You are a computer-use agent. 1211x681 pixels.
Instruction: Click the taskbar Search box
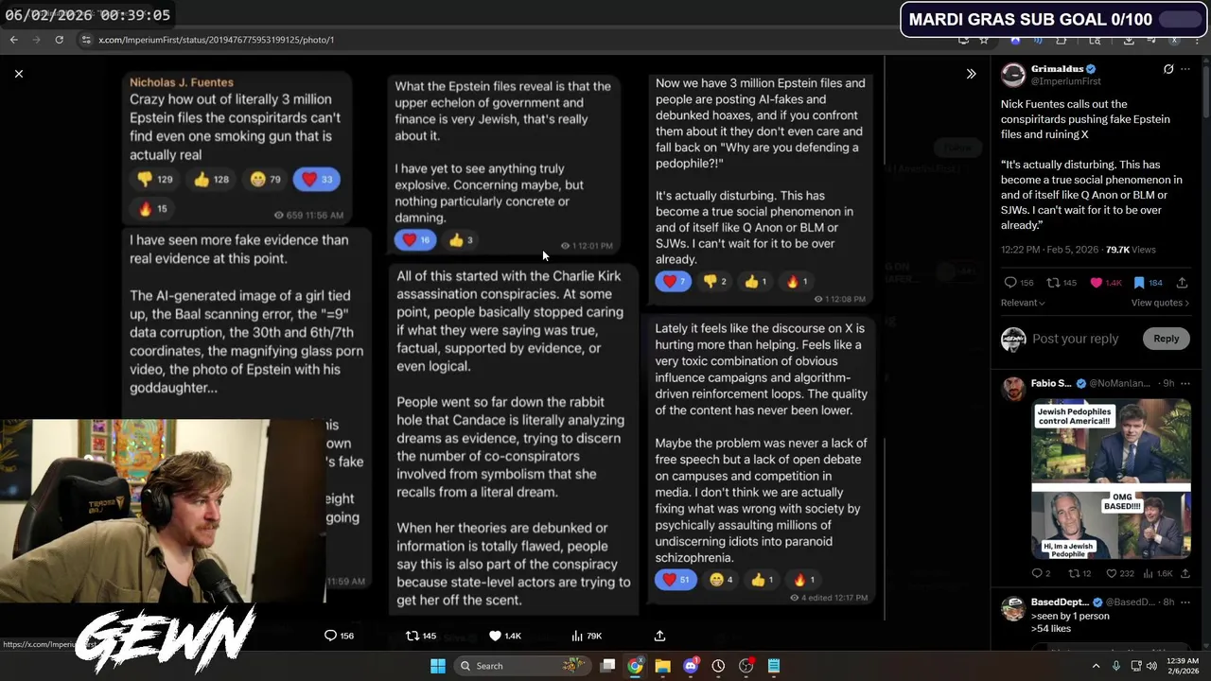tap(520, 666)
